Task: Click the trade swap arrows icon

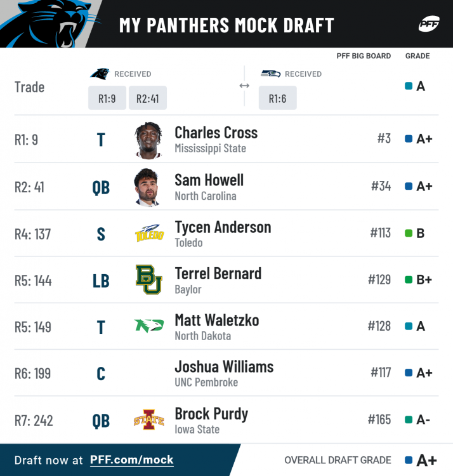Action: coord(244,85)
